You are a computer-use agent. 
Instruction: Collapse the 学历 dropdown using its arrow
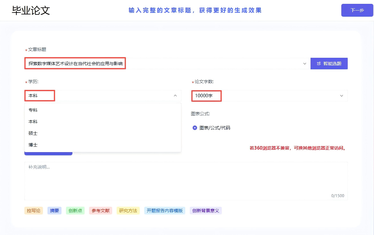pyautogui.click(x=175, y=96)
